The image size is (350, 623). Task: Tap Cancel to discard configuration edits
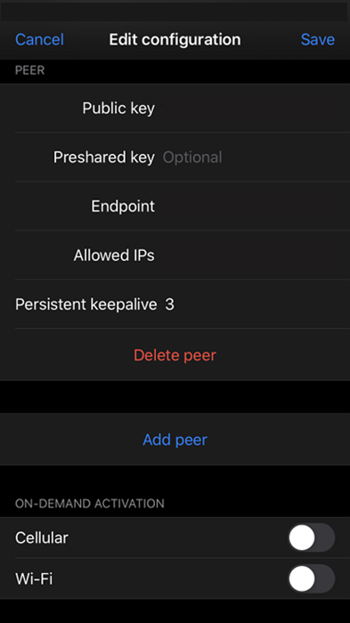point(39,39)
